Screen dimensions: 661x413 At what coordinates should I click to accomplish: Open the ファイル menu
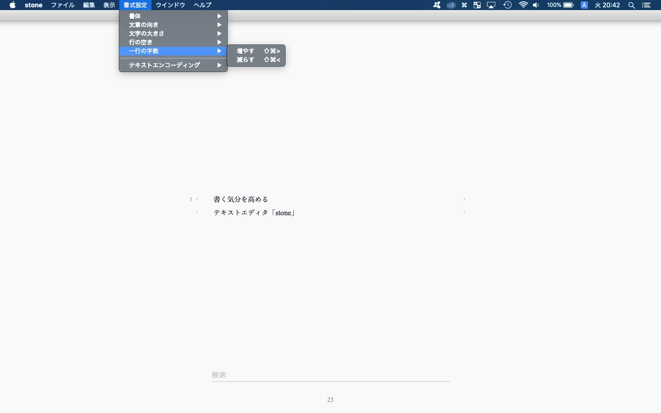(63, 5)
